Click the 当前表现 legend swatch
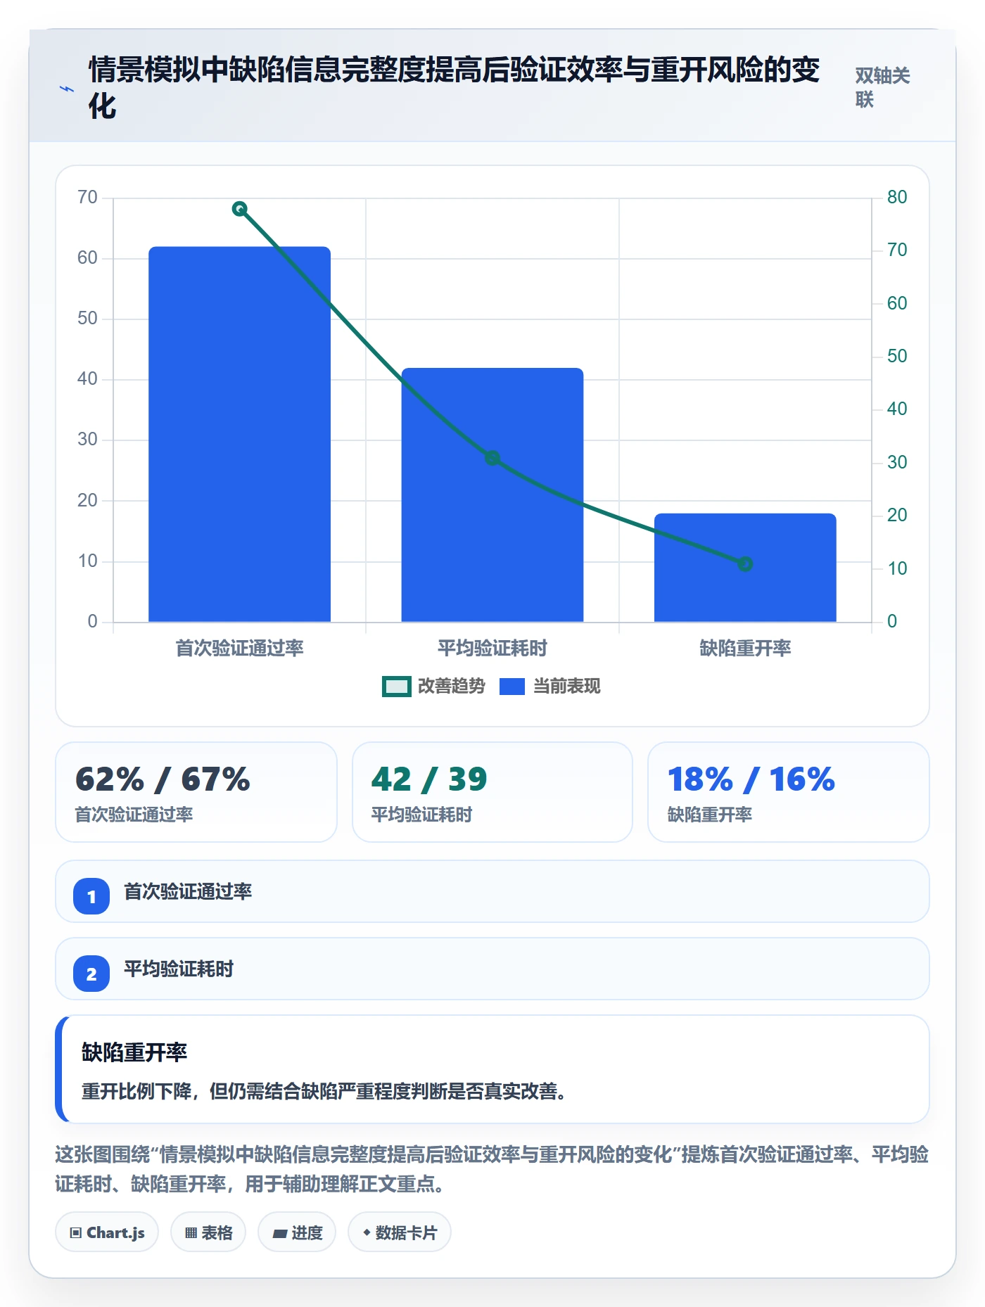The height and width of the screenshot is (1307, 985). point(512,686)
